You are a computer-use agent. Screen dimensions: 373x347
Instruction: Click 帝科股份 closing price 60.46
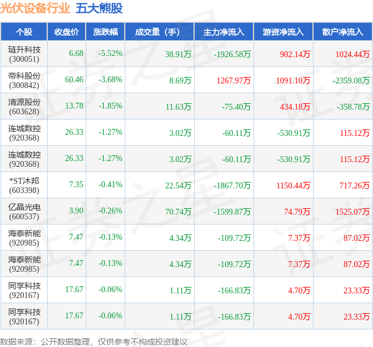[74, 79]
